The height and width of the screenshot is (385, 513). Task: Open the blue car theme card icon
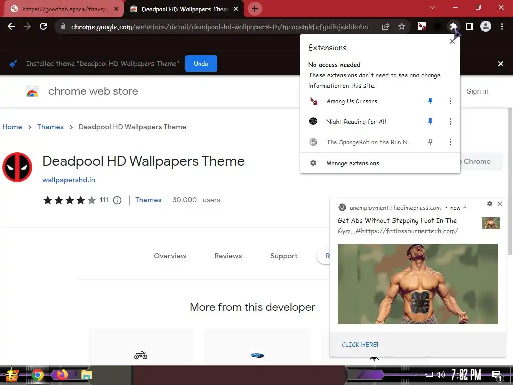[257, 355]
